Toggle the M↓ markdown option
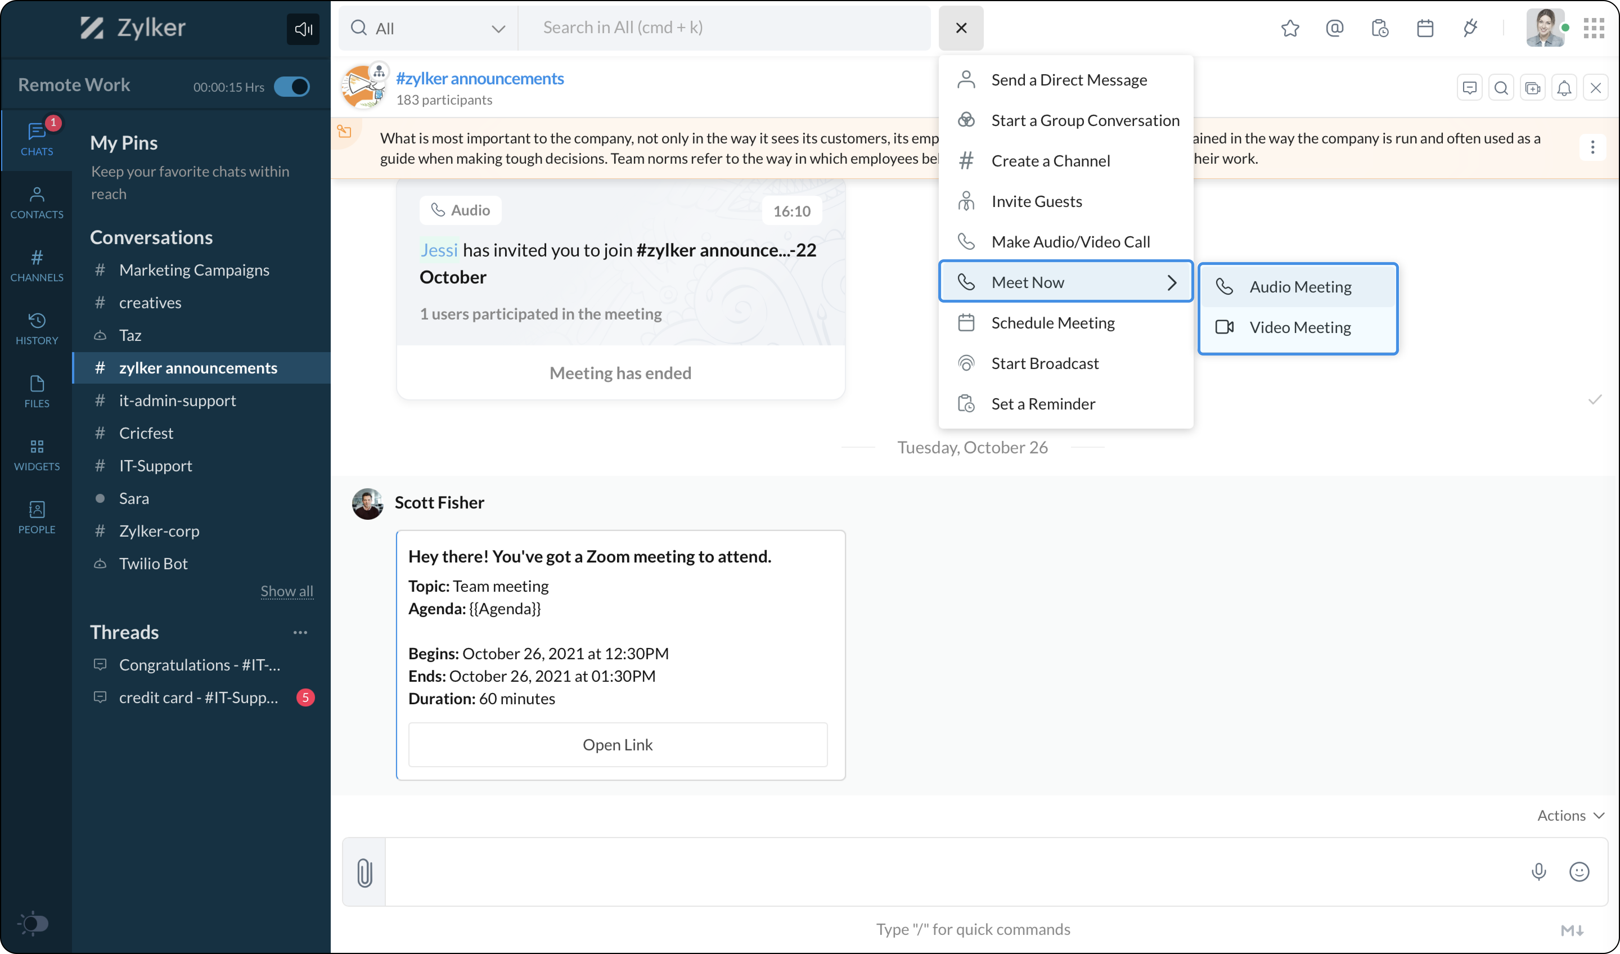Screen dimensions: 1620x954 1572,930
